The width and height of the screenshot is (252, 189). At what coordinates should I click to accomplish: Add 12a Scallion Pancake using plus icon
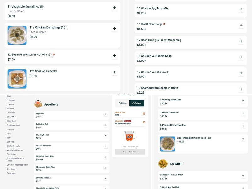[x=114, y=72]
